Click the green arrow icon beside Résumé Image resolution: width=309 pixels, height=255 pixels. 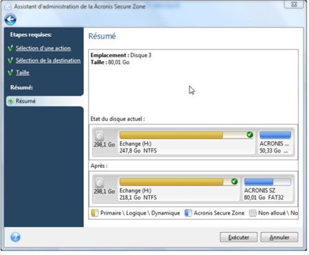[10, 101]
